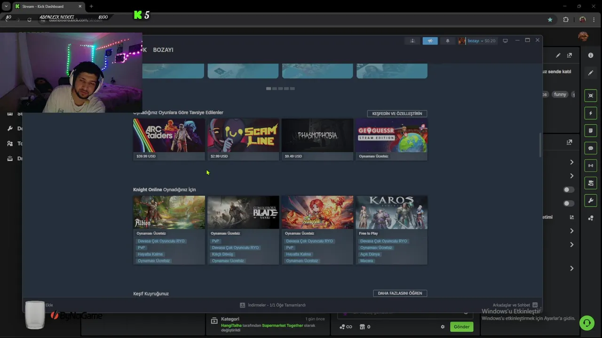The width and height of the screenshot is (602, 338).
Task: Toggle the document panel sidebar icon
Action: pos(591,131)
